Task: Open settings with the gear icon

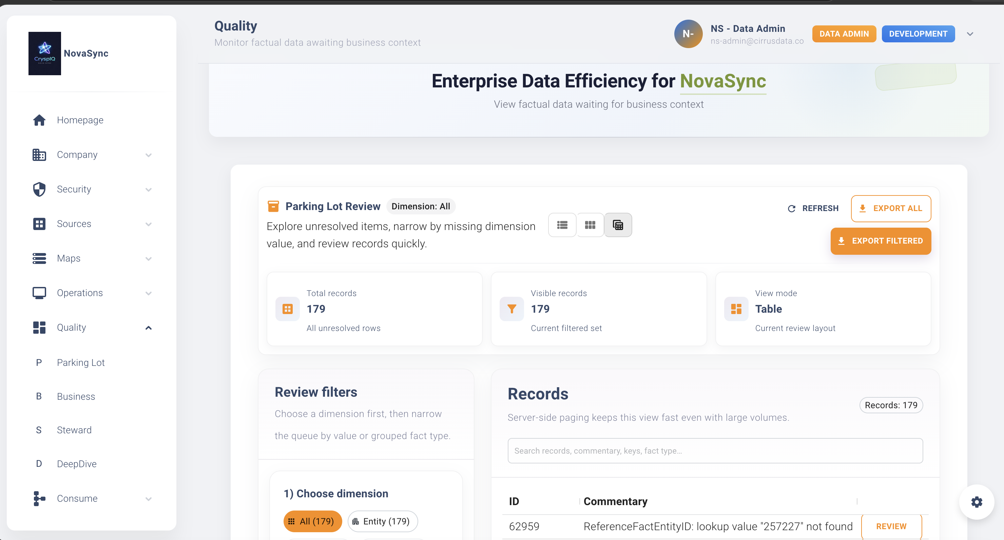Action: (x=977, y=502)
